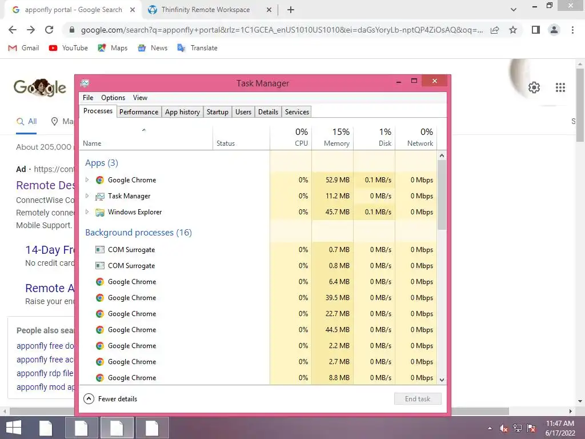The width and height of the screenshot is (585, 439).
Task: Open the Windows Start button
Action: 14,428
